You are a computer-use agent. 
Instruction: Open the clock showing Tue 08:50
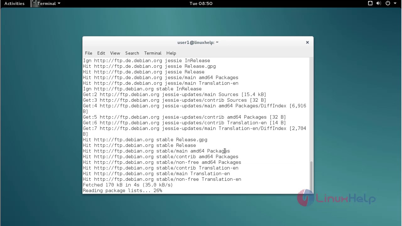(201, 3)
